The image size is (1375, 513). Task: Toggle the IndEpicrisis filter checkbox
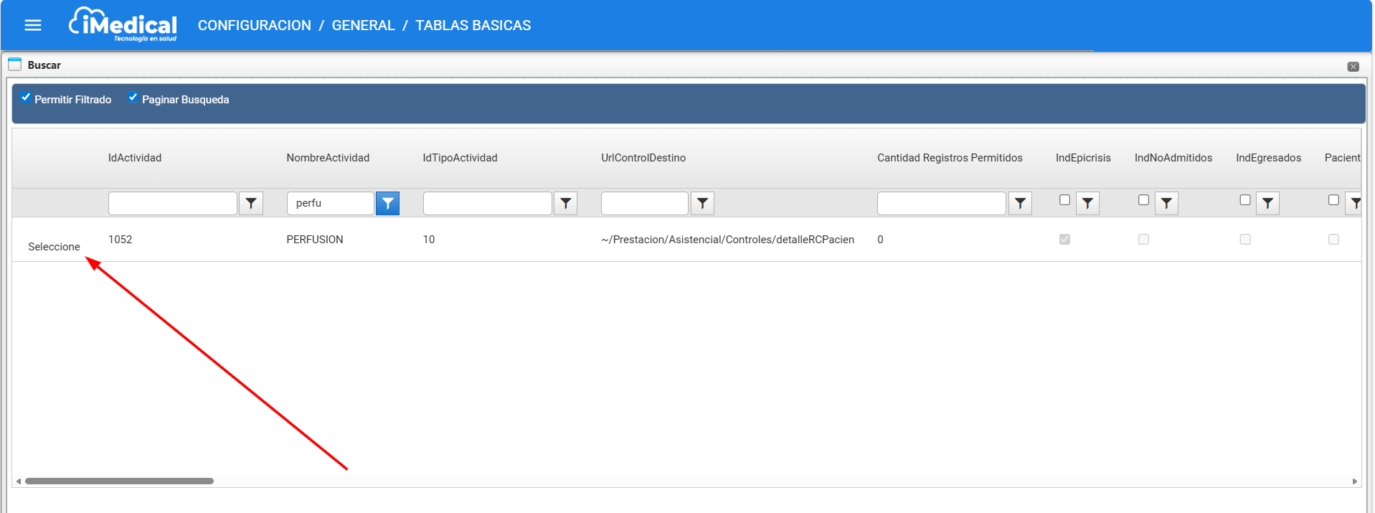[1064, 200]
